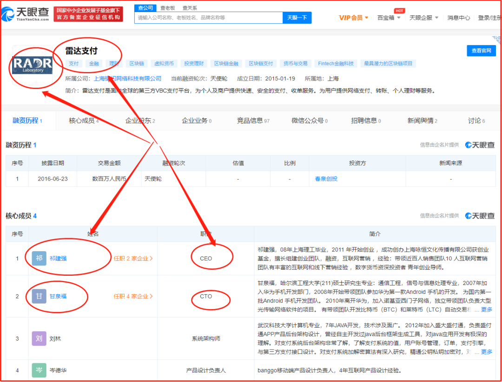
Task: Expand 更多 in 甘泉福's introduction
Action: 487,310
